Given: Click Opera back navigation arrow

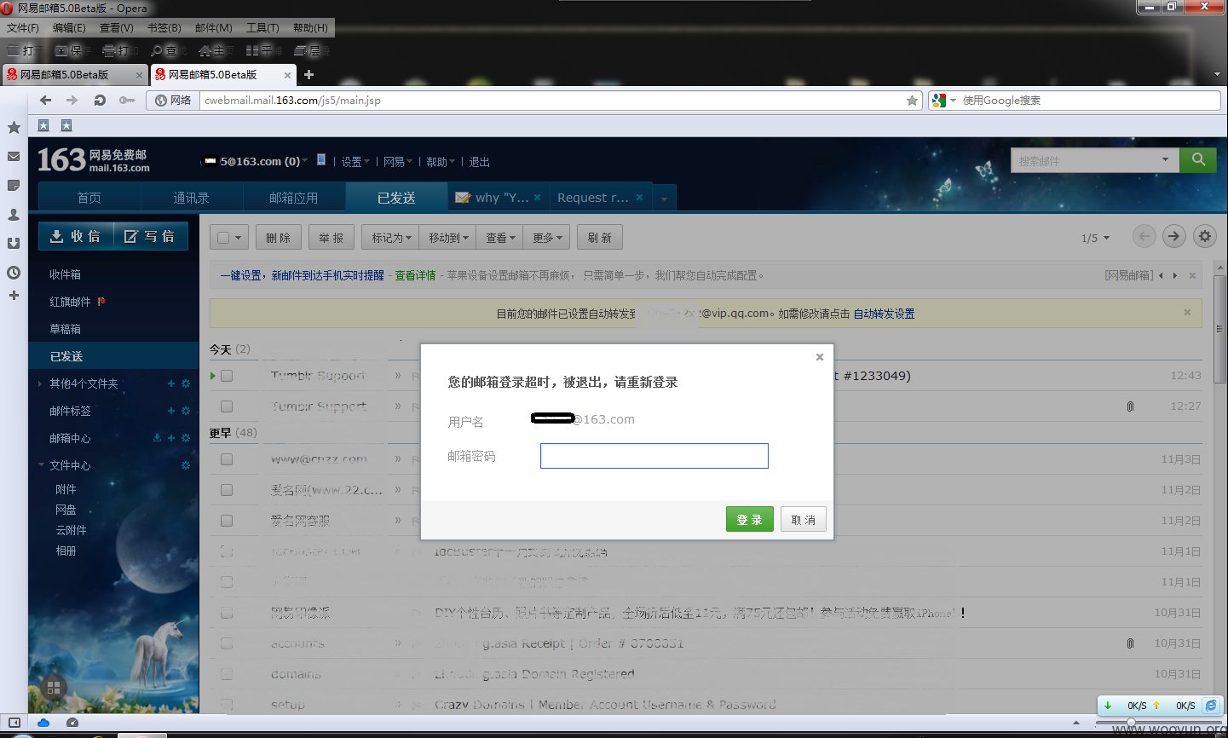Looking at the screenshot, I should [45, 101].
